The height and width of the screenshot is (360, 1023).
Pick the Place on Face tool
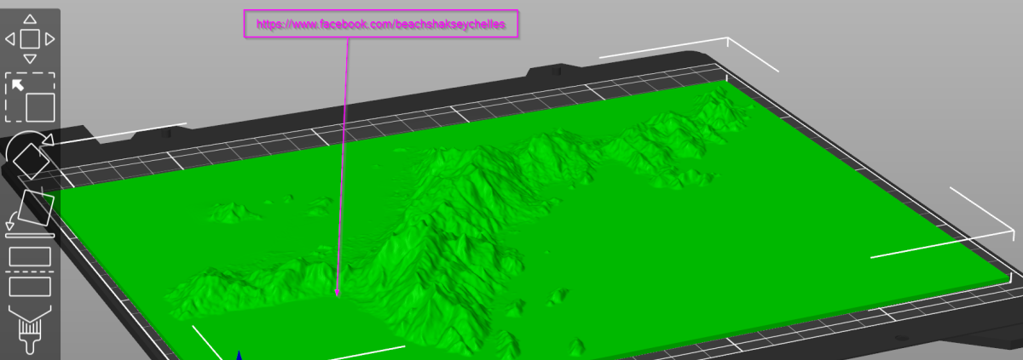32,213
